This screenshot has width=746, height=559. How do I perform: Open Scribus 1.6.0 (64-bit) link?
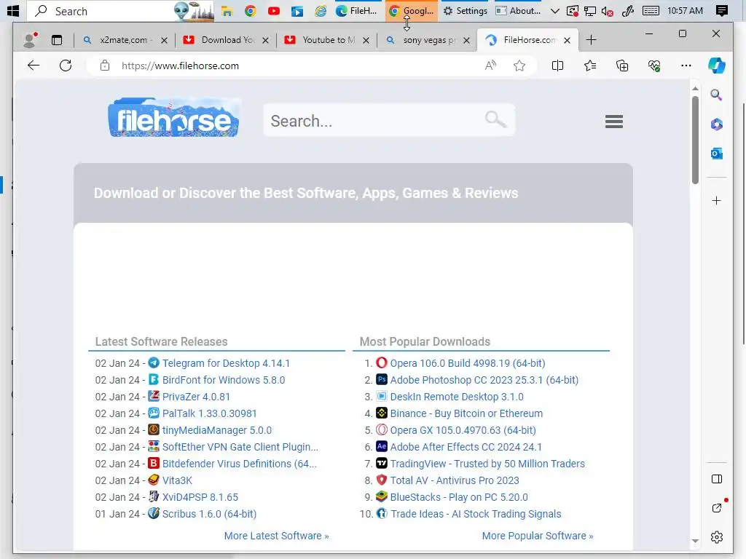[209, 514]
